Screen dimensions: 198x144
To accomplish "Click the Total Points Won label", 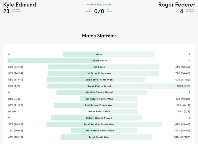I will click(99, 137).
